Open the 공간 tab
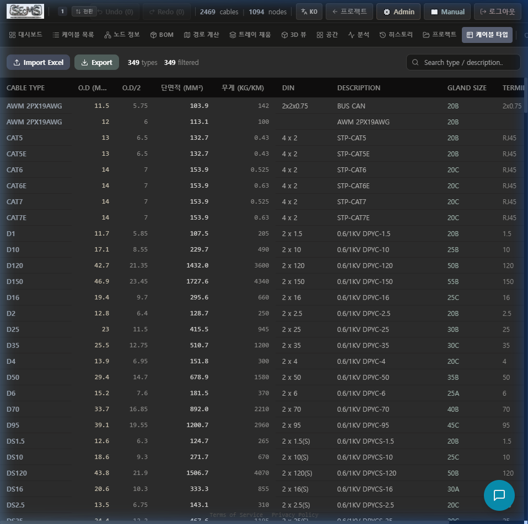The width and height of the screenshot is (528, 524). tap(327, 35)
